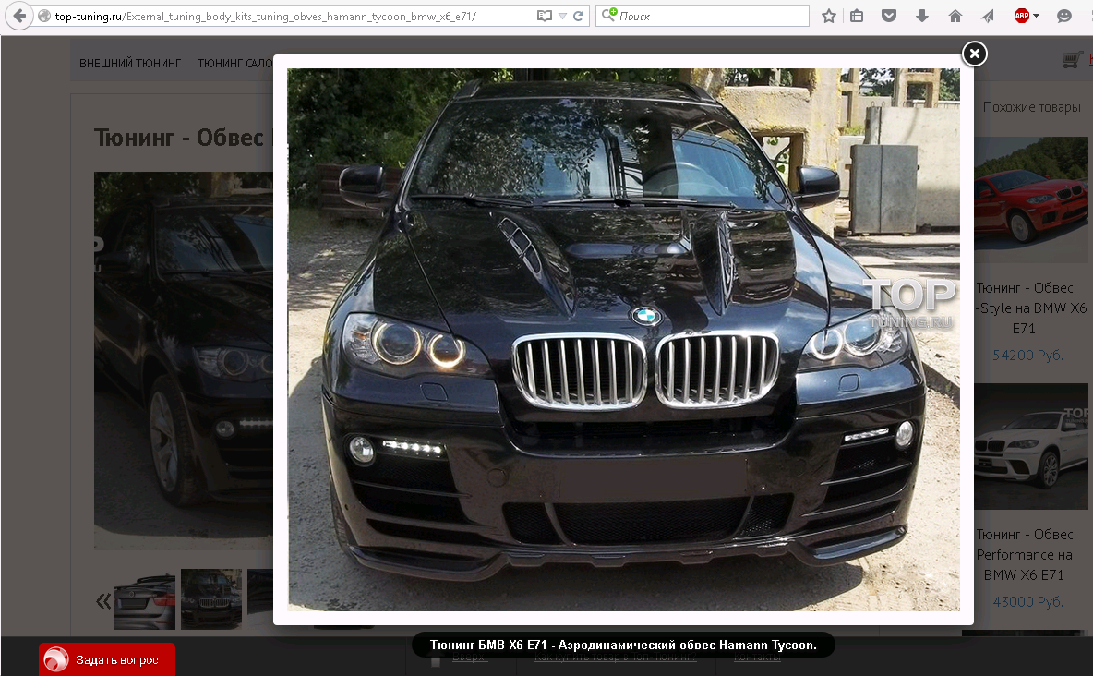
Task: Click the Adblock Plus ABP icon
Action: (1021, 16)
